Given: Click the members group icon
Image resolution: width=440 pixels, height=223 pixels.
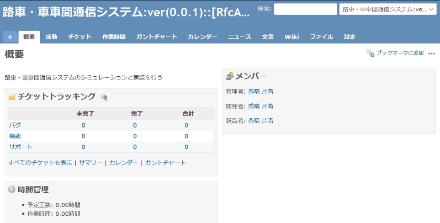Looking at the screenshot, I should point(229,76).
